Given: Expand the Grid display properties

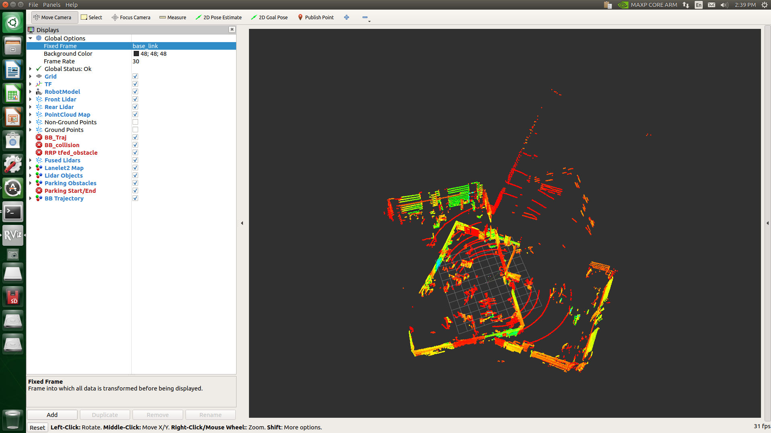Looking at the screenshot, I should click(x=30, y=76).
